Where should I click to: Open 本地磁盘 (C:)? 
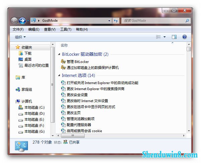(x=35, y=107)
